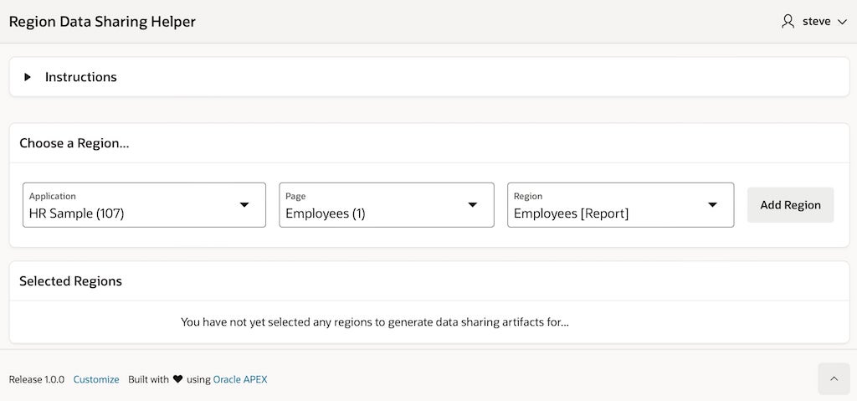
Task: Click the Add Region button
Action: tap(790, 205)
